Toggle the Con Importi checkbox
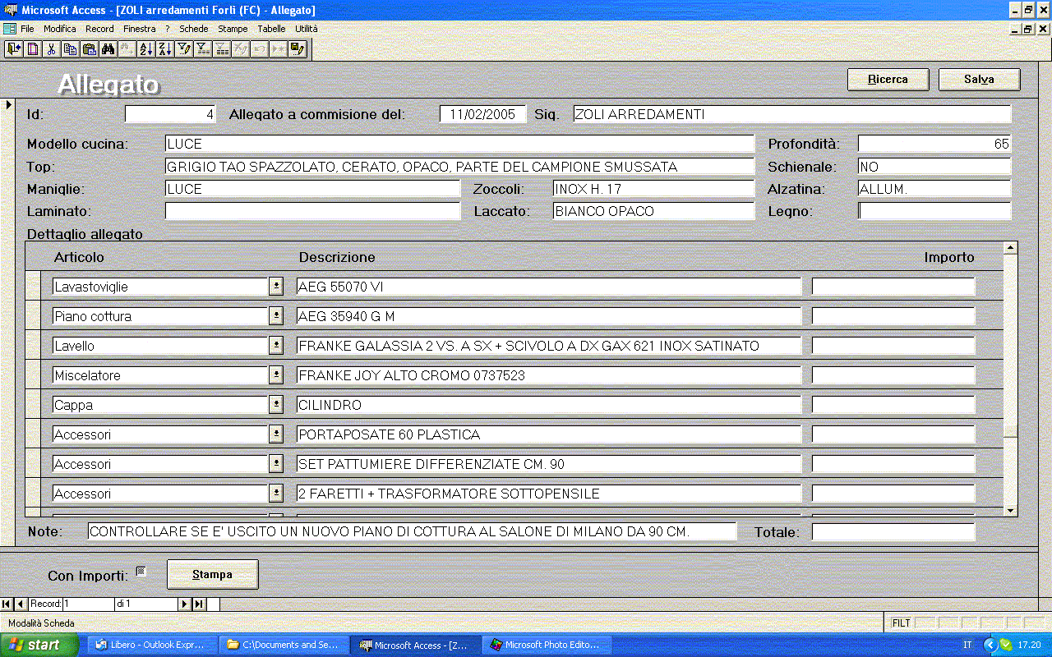 [141, 572]
